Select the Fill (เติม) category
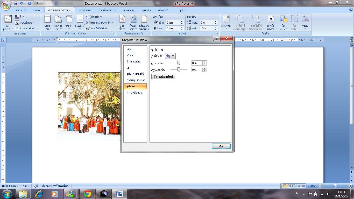This screenshot has width=354, height=199. 135,49
